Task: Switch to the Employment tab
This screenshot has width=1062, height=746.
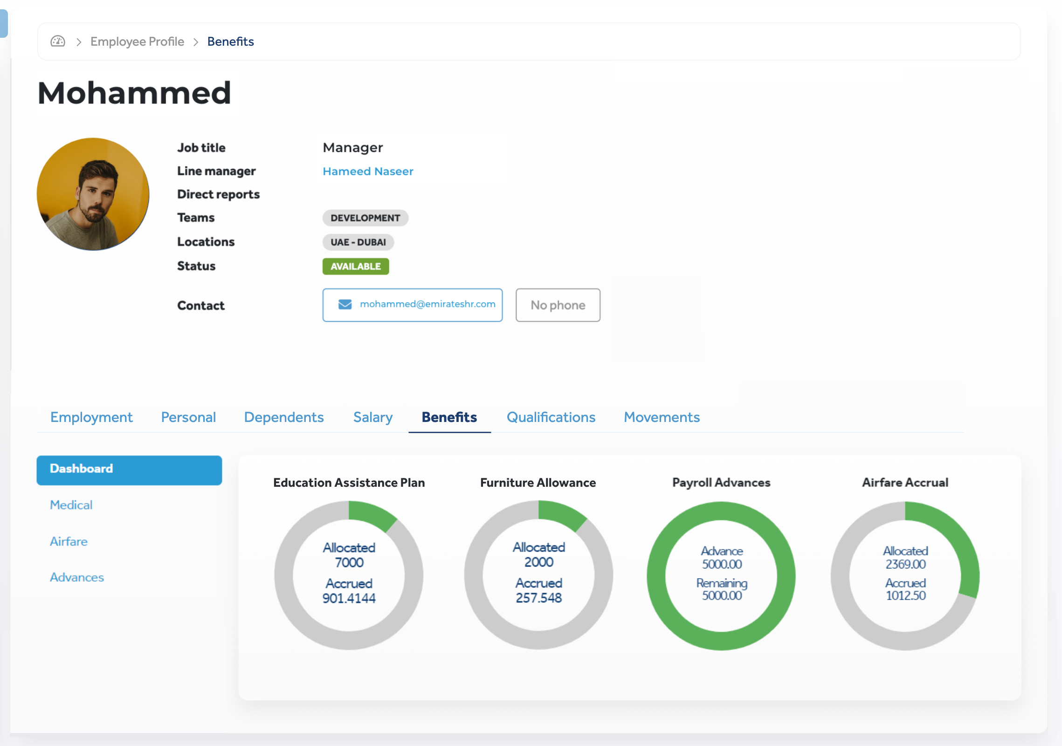Action: click(x=91, y=417)
